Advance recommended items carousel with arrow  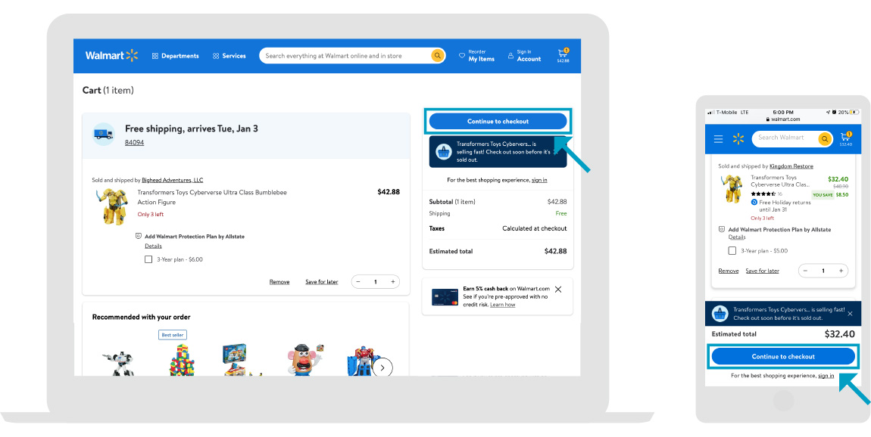click(x=382, y=367)
